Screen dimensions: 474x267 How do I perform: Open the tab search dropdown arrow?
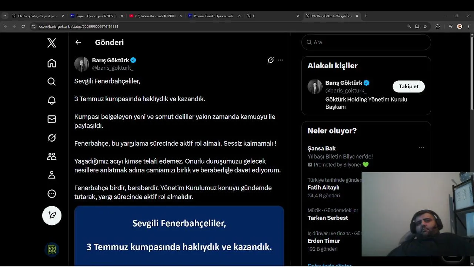pyautogui.click(x=5, y=16)
